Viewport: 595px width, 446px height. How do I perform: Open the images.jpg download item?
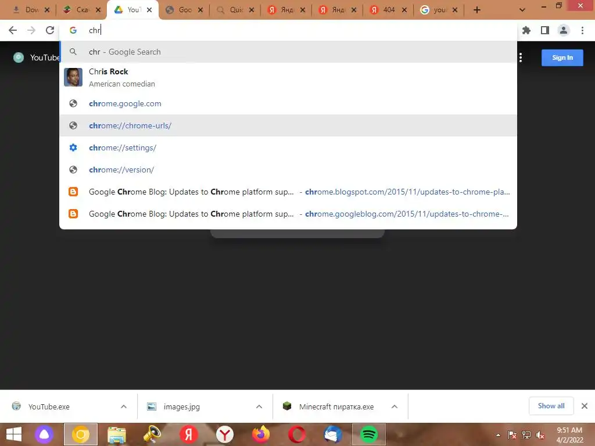click(x=181, y=407)
